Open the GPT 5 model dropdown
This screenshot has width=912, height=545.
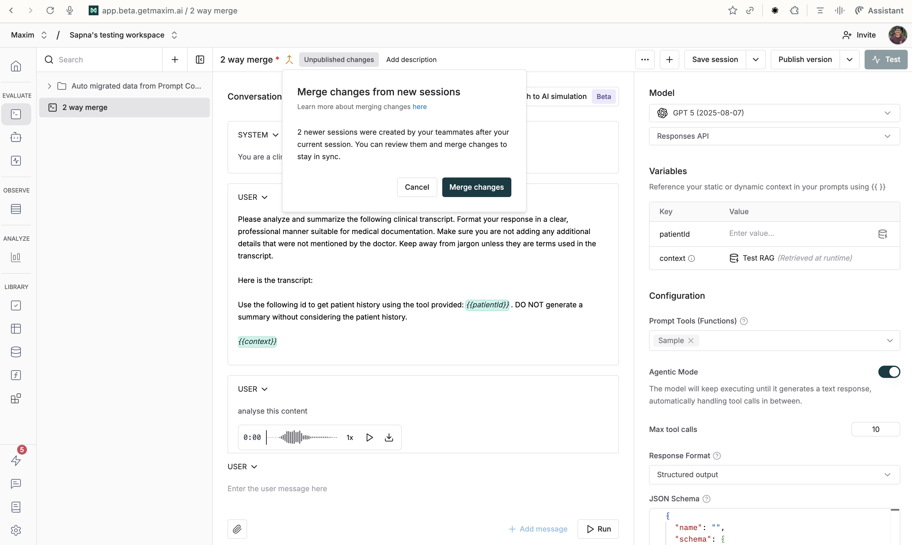[774, 113]
